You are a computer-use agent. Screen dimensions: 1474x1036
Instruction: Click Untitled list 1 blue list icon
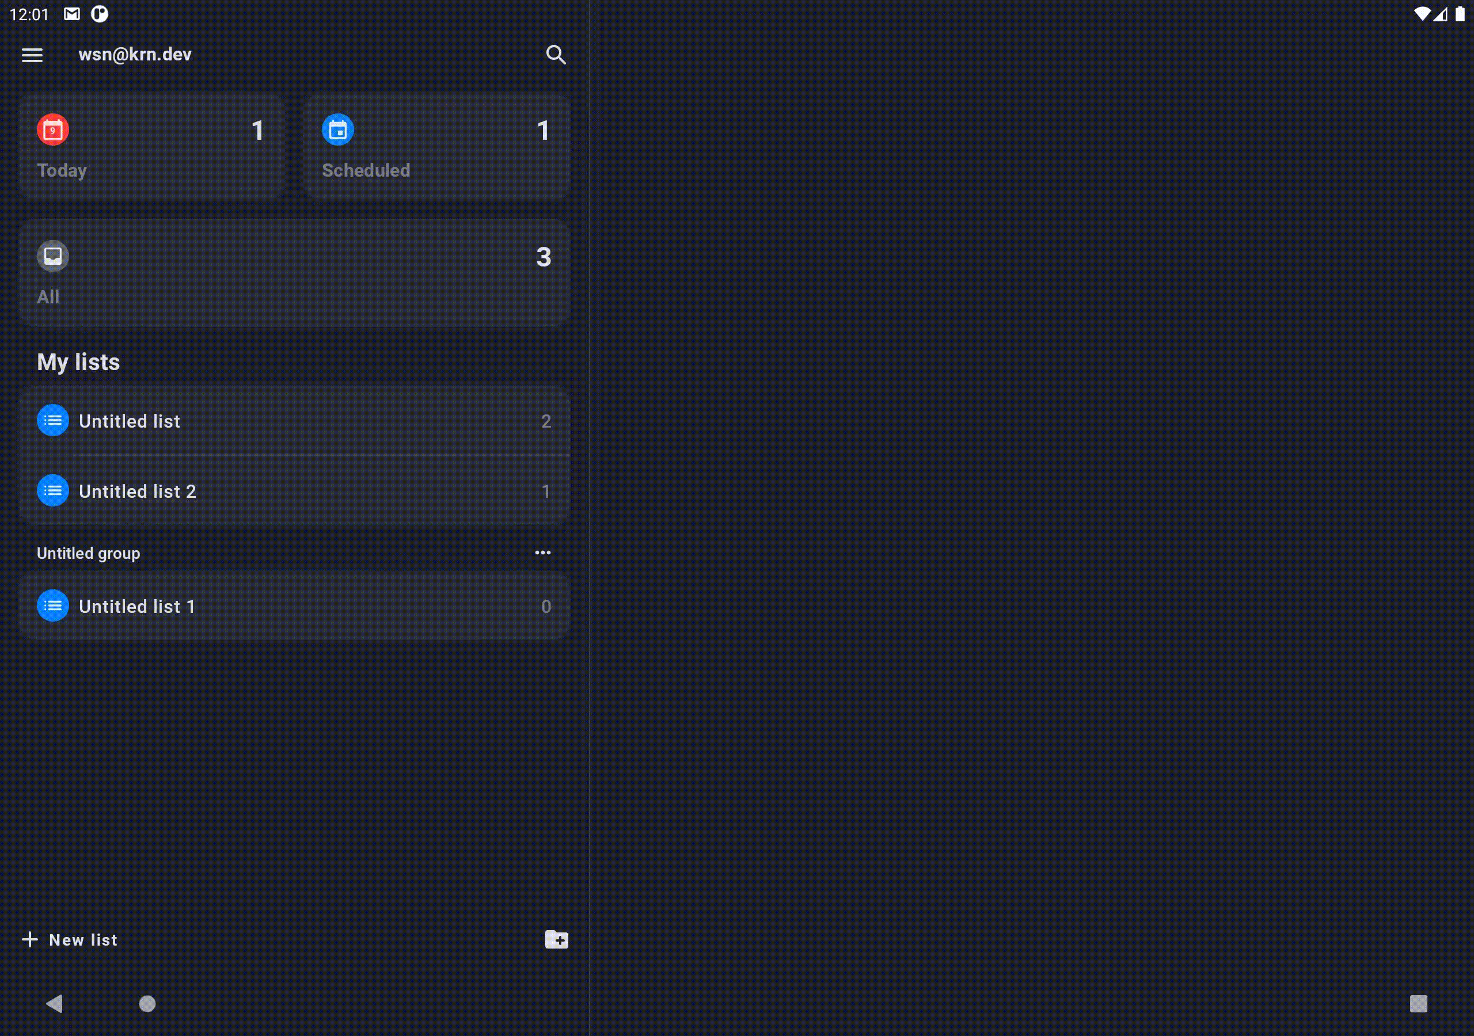tap(52, 606)
